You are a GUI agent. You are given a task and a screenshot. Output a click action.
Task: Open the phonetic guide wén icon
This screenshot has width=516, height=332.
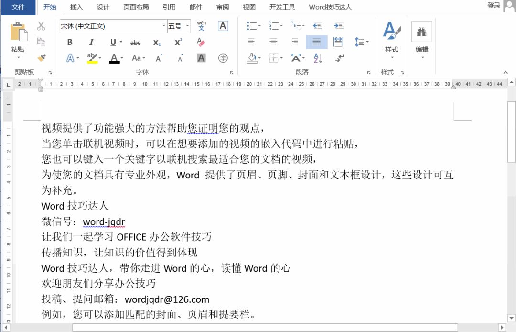(x=202, y=26)
